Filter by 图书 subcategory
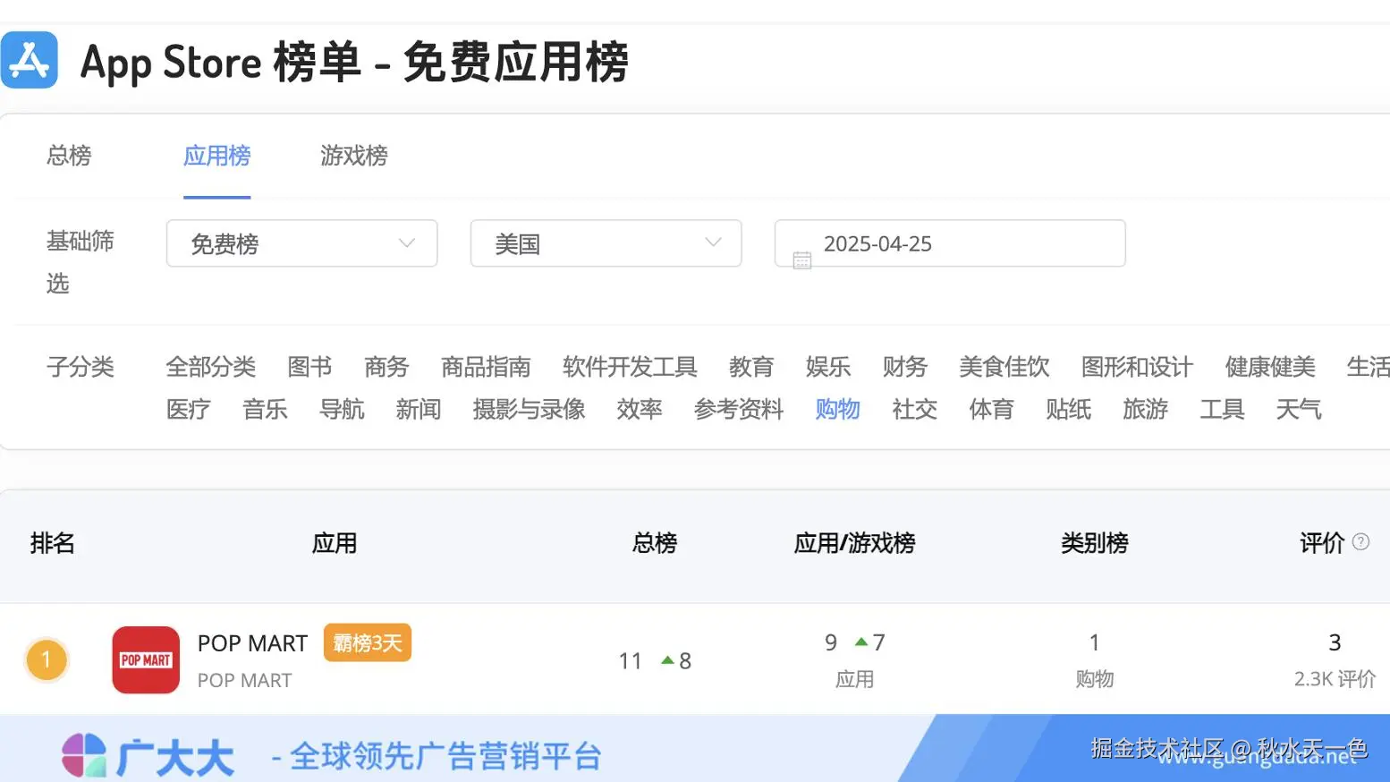 pos(310,367)
